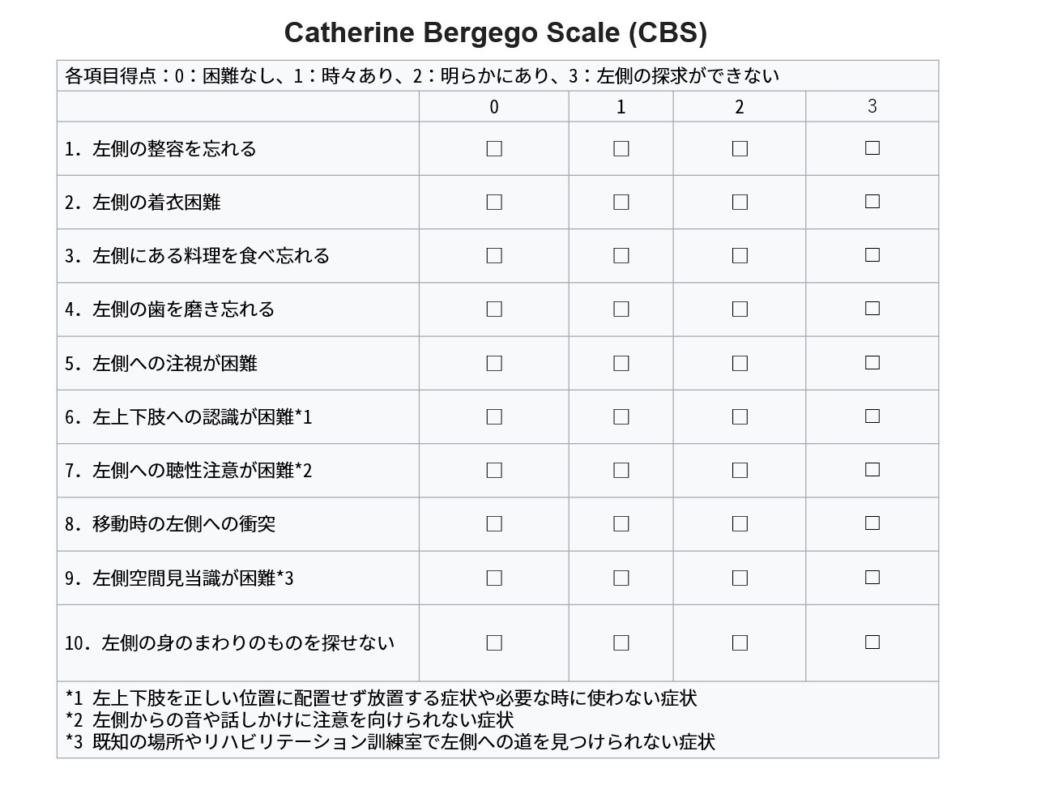This screenshot has width=1041, height=798.
Task: Check score 3 for item 5 左側への注視が困難
Action: (x=872, y=363)
